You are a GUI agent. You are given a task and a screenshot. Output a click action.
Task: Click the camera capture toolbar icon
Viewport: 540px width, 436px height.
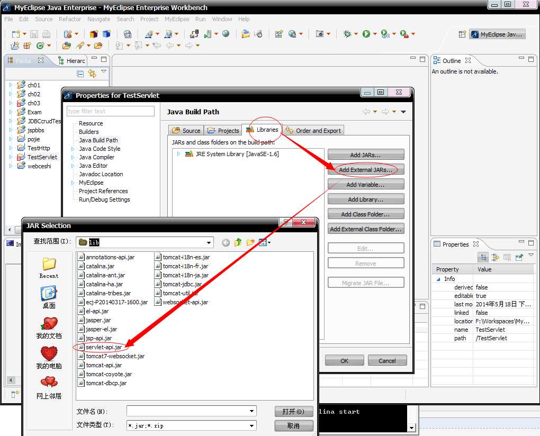pos(320,34)
